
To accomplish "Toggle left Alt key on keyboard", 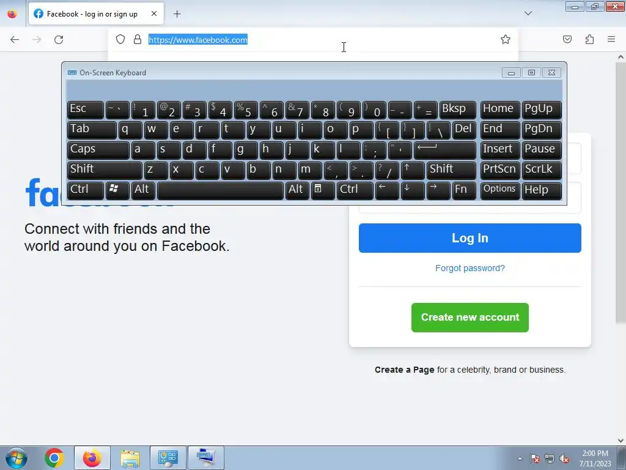I will click(x=143, y=190).
